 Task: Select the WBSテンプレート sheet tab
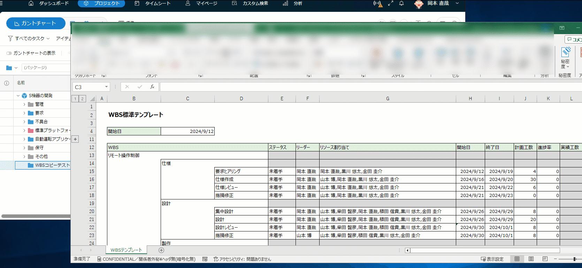[126, 250]
